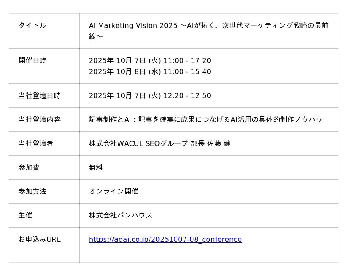This screenshot has width=355, height=276.
Task: Click the 当社登壇者 row label
Action: coord(36,144)
